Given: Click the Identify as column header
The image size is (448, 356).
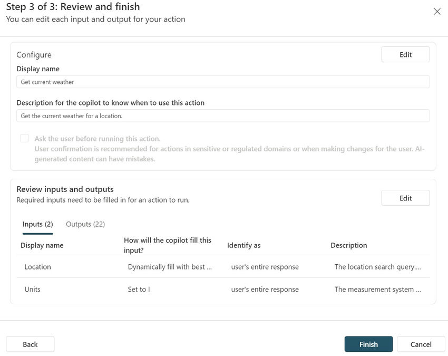Looking at the screenshot, I should pos(244,245).
